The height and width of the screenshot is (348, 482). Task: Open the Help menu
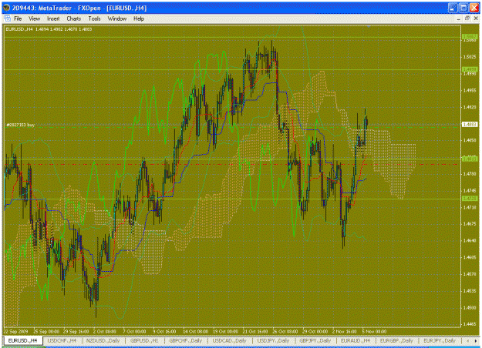[139, 18]
